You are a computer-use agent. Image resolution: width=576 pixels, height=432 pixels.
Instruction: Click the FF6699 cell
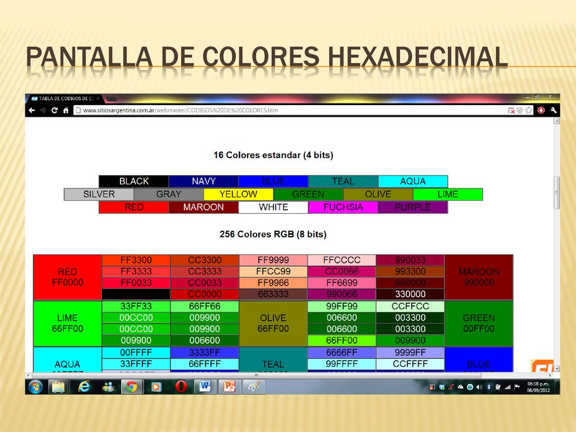341,283
